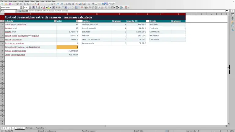Click the Sort Descending icon

[x=73, y=4]
